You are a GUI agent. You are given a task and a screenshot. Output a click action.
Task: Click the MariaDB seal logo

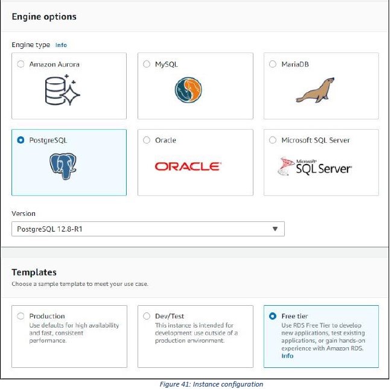click(x=315, y=90)
